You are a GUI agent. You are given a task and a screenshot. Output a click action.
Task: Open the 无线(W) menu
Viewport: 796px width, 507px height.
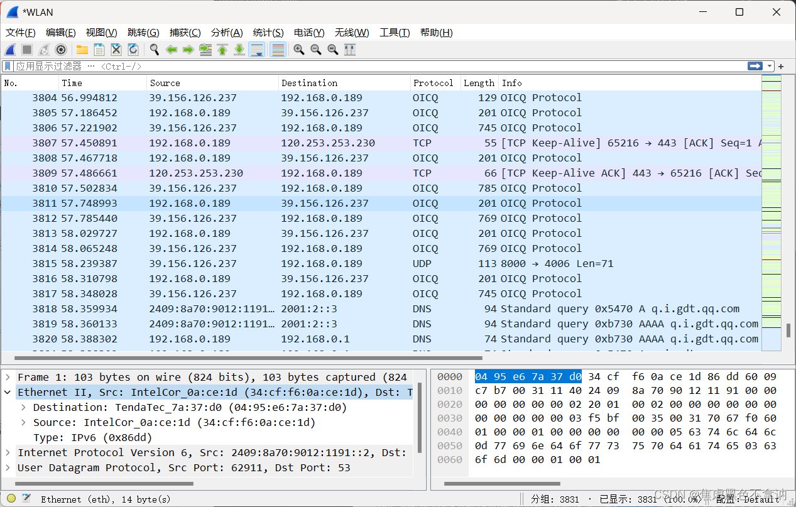pos(352,33)
